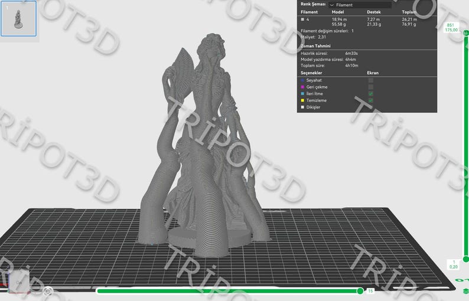Click the horizontal move slider handle
The width and height of the screenshot is (469, 301).
pyautogui.click(x=360, y=291)
